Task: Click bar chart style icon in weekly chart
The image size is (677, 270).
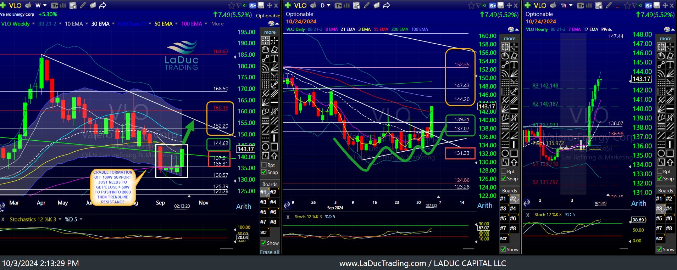Action: pyautogui.click(x=63, y=5)
